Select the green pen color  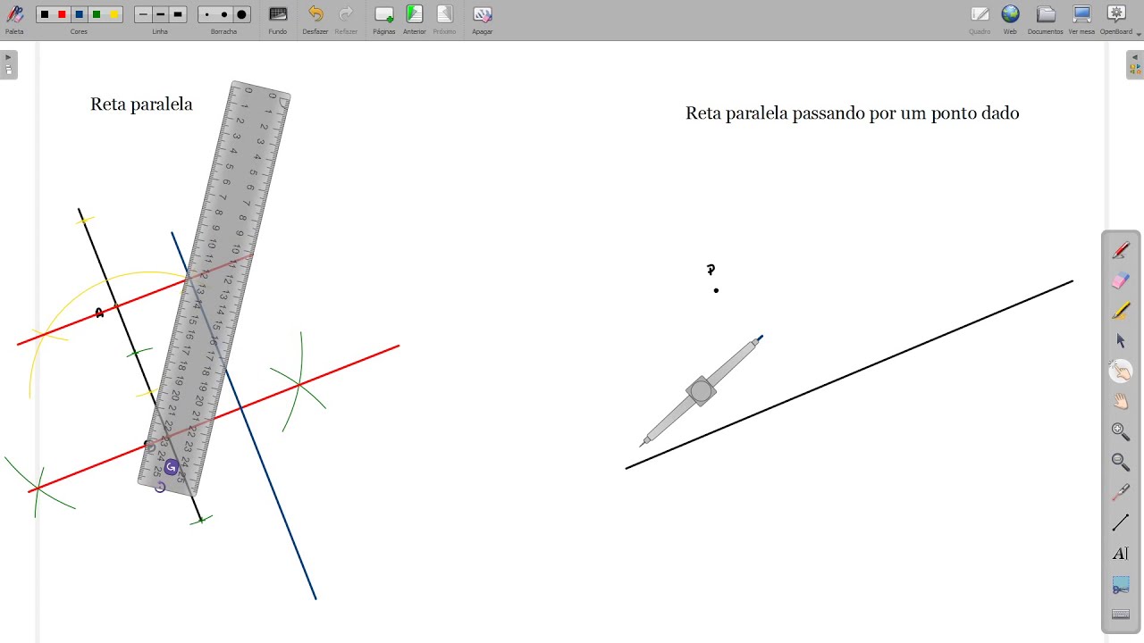97,14
